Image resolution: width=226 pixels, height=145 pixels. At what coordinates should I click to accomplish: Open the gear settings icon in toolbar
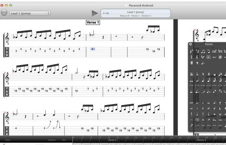coord(4,12)
